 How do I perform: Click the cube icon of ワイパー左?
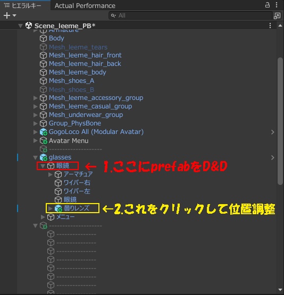[x=58, y=191]
